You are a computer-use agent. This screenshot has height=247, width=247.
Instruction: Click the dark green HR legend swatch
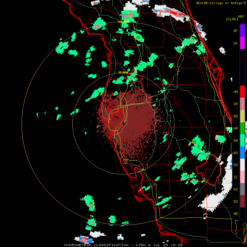click(x=242, y=128)
